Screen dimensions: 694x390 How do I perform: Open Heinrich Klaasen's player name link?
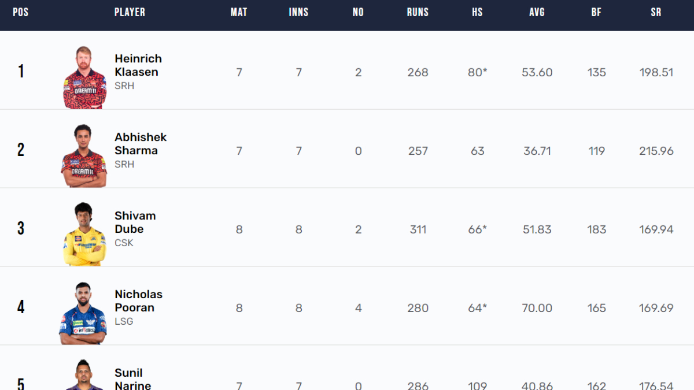(x=138, y=65)
